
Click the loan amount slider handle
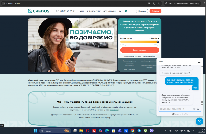[x=158, y=42]
